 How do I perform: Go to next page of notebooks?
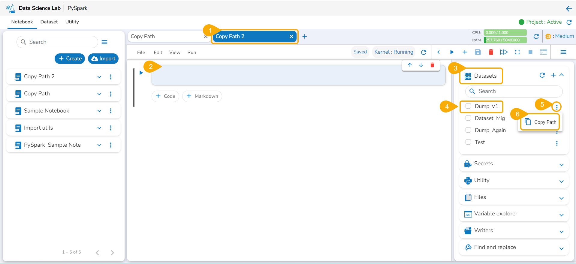(112, 253)
